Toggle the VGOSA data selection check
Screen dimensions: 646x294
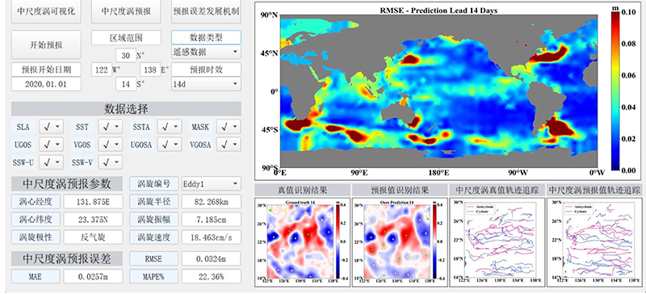tap(229, 145)
